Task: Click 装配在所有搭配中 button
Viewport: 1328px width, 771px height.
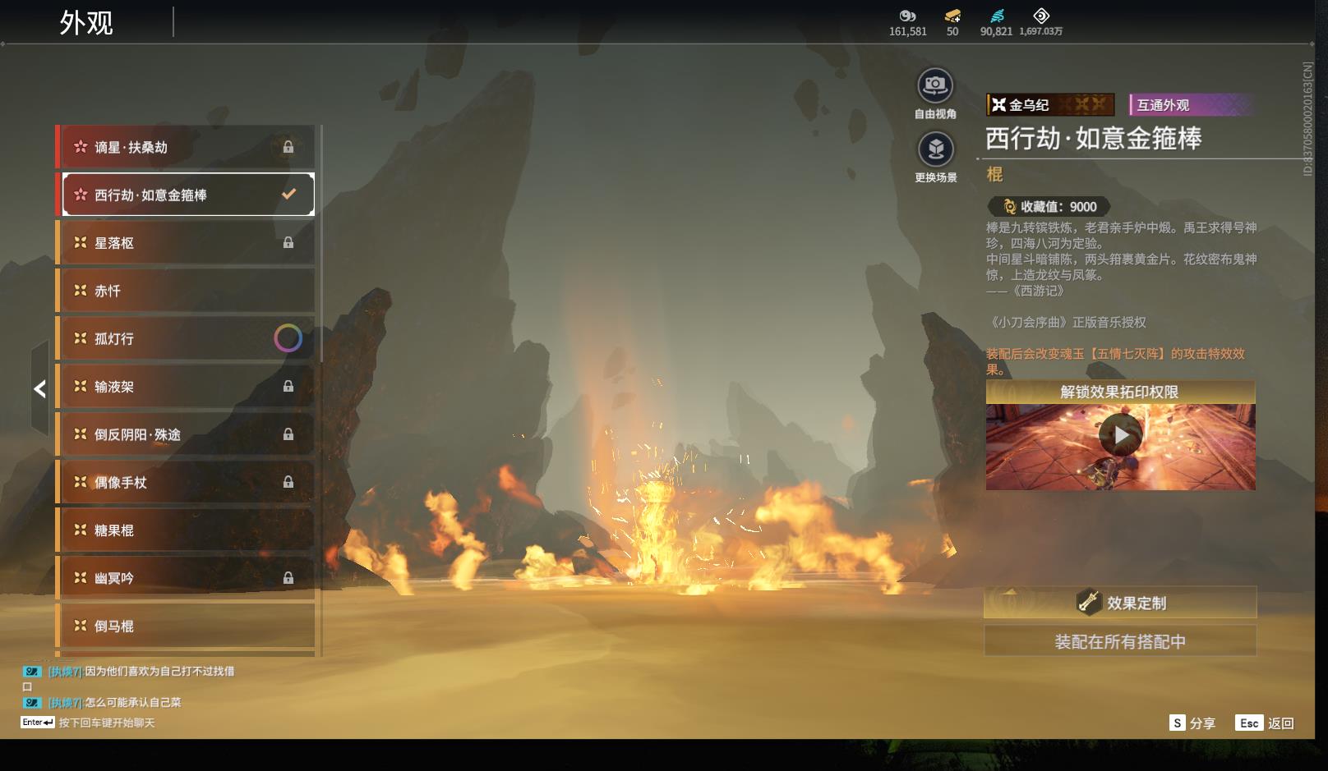Action: tap(1120, 641)
